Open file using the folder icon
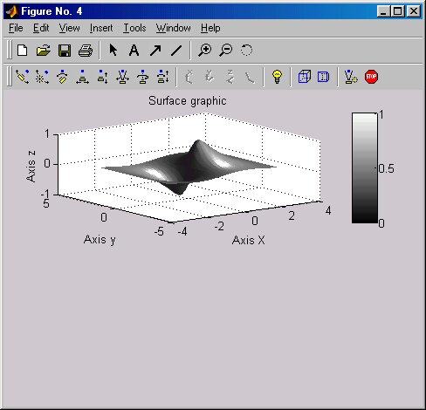426x410 pixels. pyautogui.click(x=44, y=51)
